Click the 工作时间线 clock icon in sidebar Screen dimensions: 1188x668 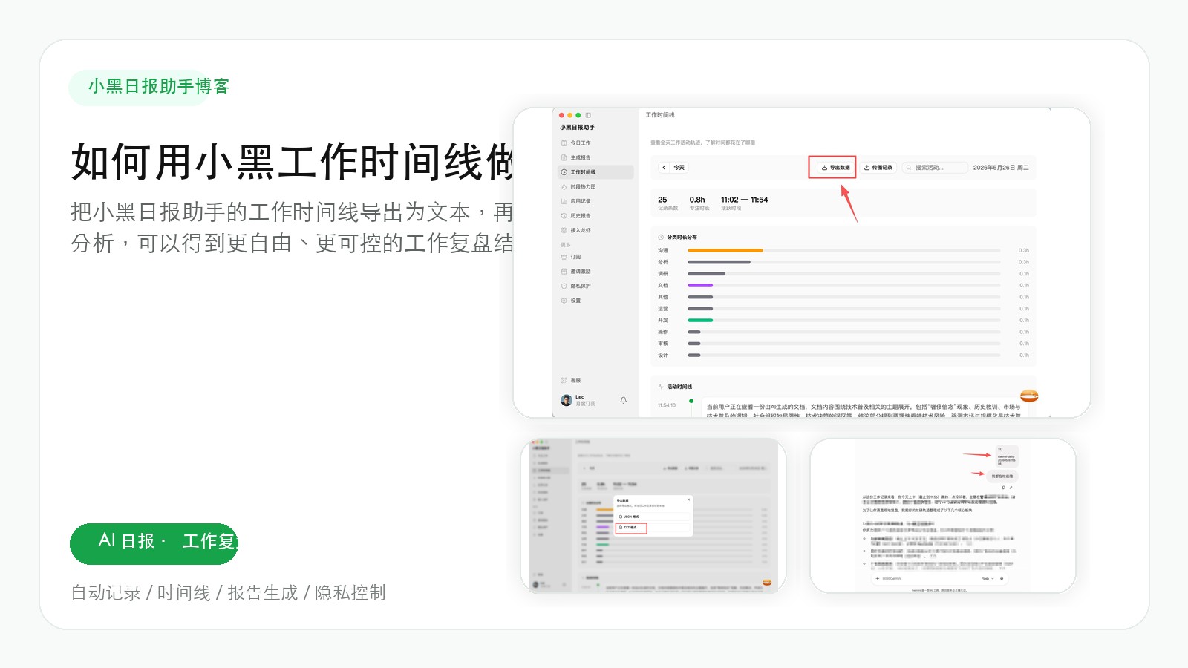point(564,172)
